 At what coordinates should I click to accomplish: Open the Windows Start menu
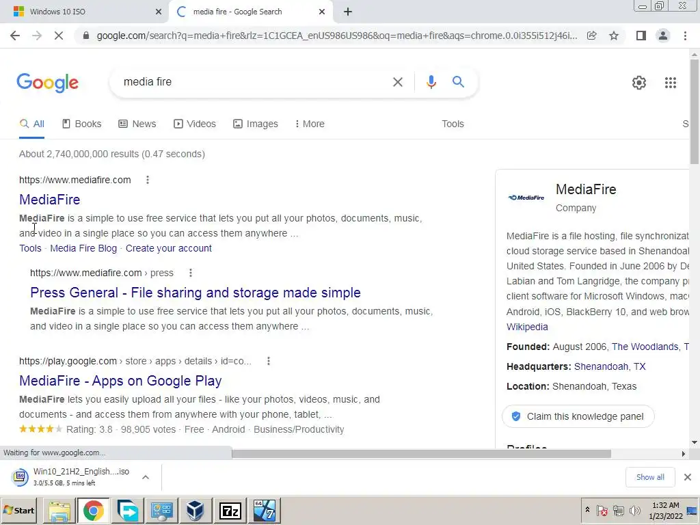(x=18, y=510)
